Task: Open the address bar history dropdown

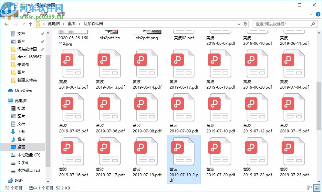Action: [239, 24]
